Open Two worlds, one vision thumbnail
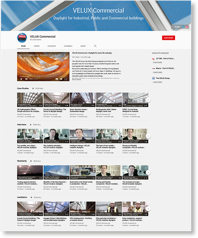The image size is (198, 238). click(30, 136)
